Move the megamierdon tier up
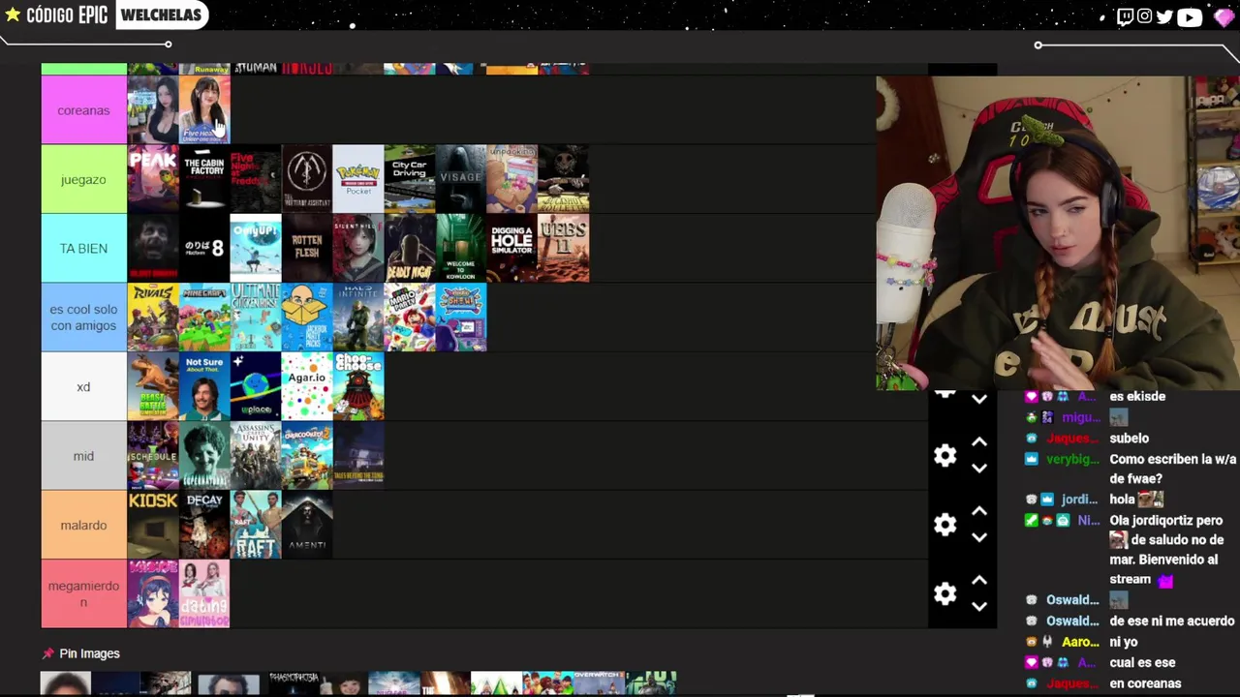 [979, 580]
